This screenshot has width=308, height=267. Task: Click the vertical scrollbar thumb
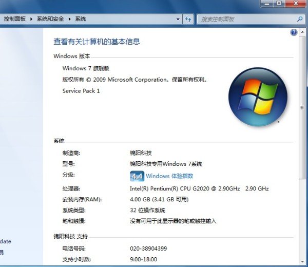(x=302, y=107)
